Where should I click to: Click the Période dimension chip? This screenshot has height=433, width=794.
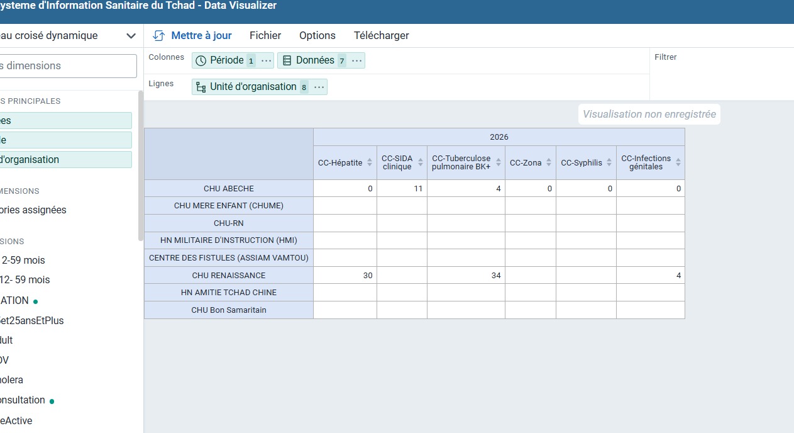(x=233, y=60)
